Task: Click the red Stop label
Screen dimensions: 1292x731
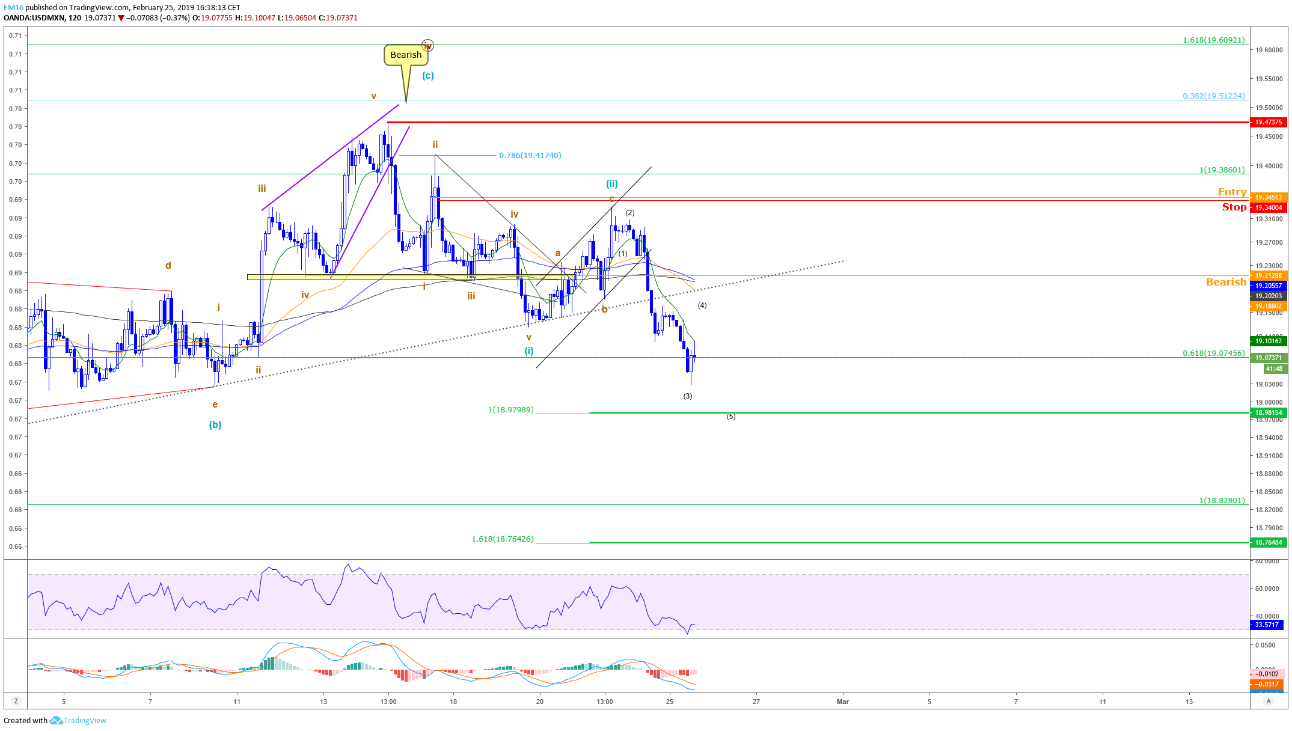Action: pos(1234,207)
